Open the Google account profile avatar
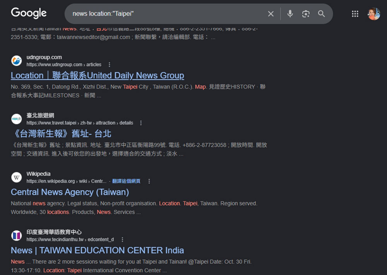Image resolution: width=387 pixels, height=275 pixels. [374, 14]
